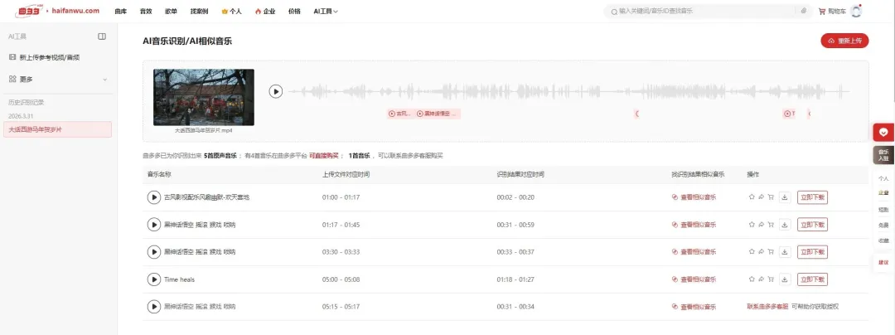895x335 pixels.
Task: Click 短剧 in the right floating panel
Action: [883, 210]
